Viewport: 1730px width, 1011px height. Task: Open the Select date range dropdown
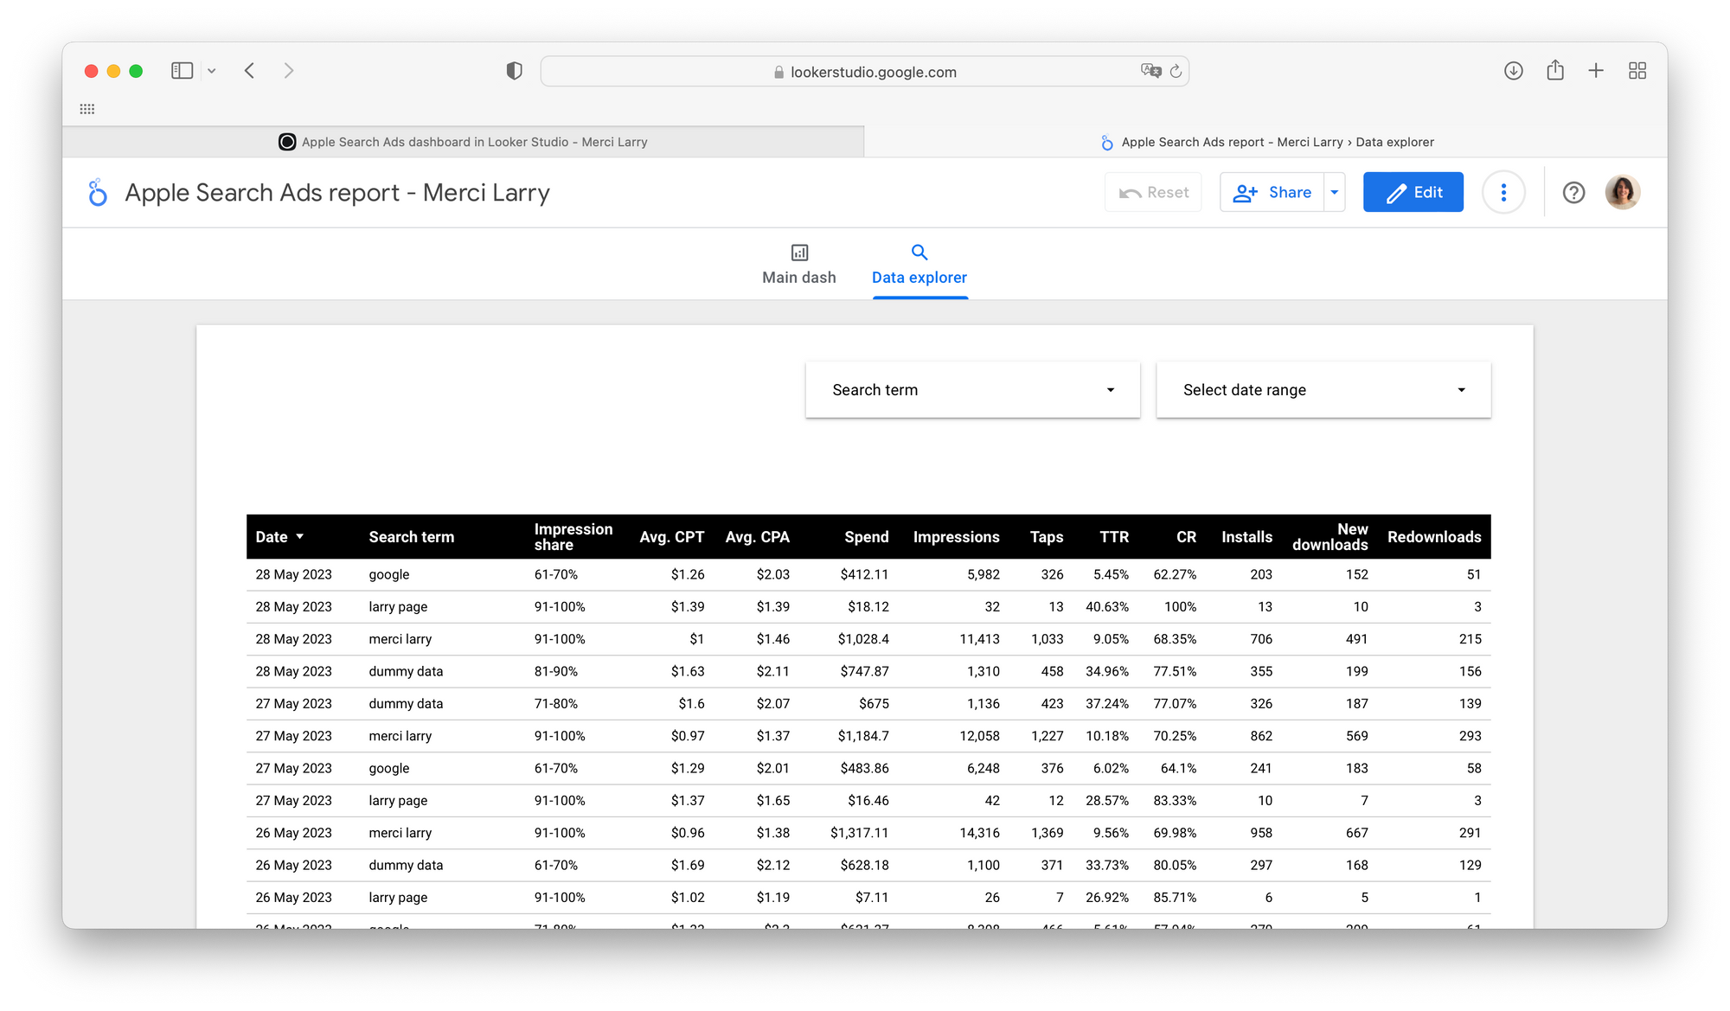coord(1323,390)
